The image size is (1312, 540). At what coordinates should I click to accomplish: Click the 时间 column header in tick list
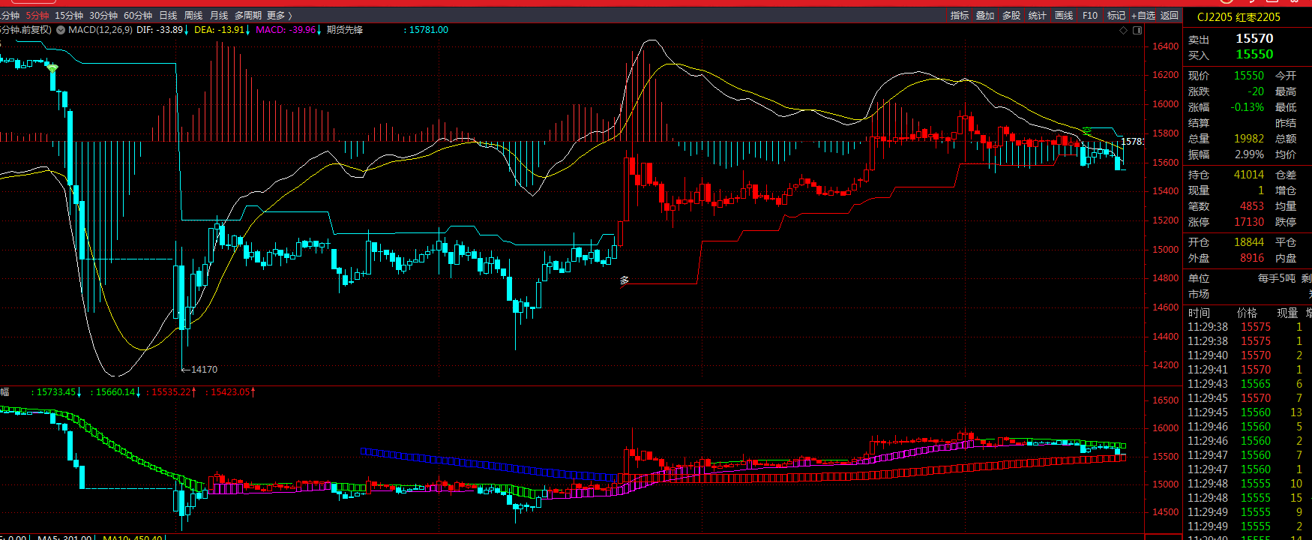click(1199, 313)
